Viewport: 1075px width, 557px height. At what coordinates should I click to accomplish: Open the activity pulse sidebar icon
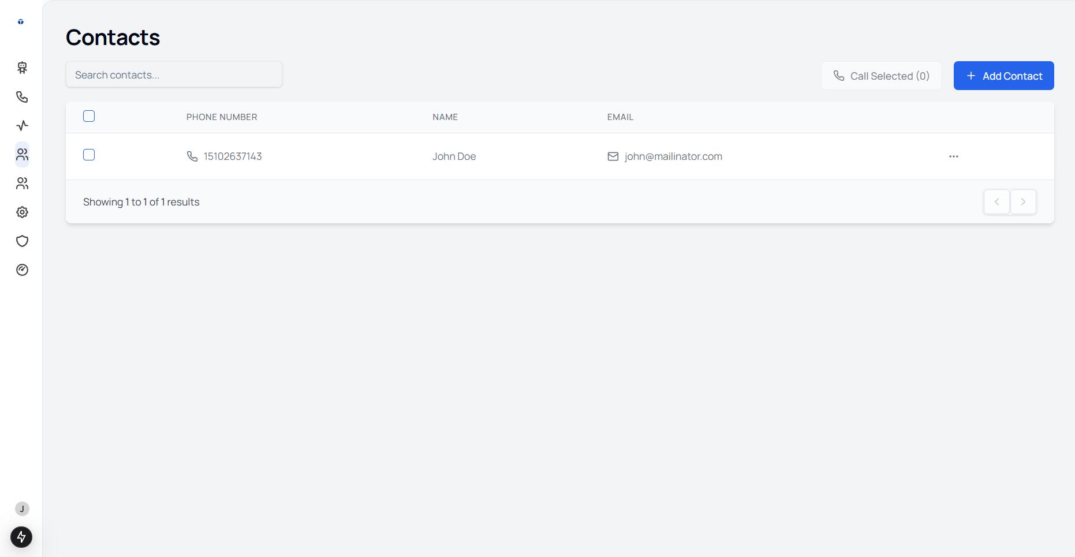click(22, 125)
